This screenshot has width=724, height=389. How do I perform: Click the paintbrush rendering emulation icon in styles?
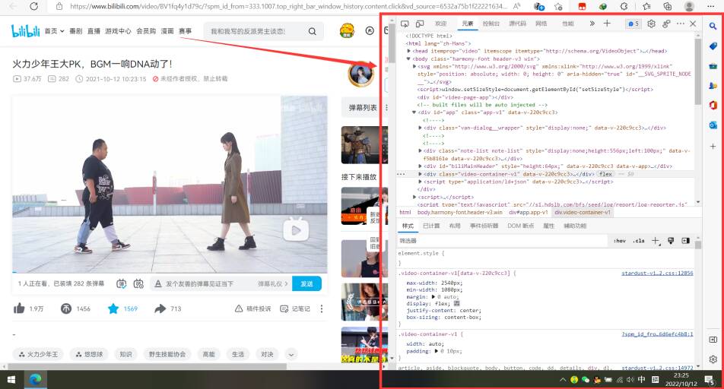(671, 240)
